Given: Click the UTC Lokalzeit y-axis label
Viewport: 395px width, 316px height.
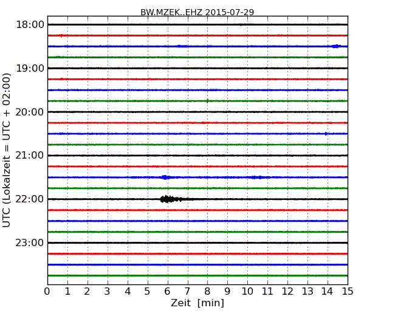Looking at the screenshot, I should click(x=7, y=149).
